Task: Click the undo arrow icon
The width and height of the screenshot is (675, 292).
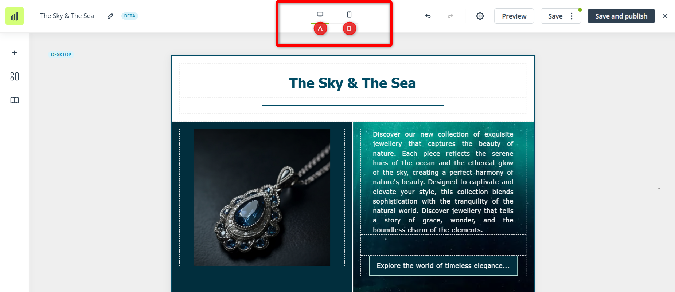Action: [428, 16]
